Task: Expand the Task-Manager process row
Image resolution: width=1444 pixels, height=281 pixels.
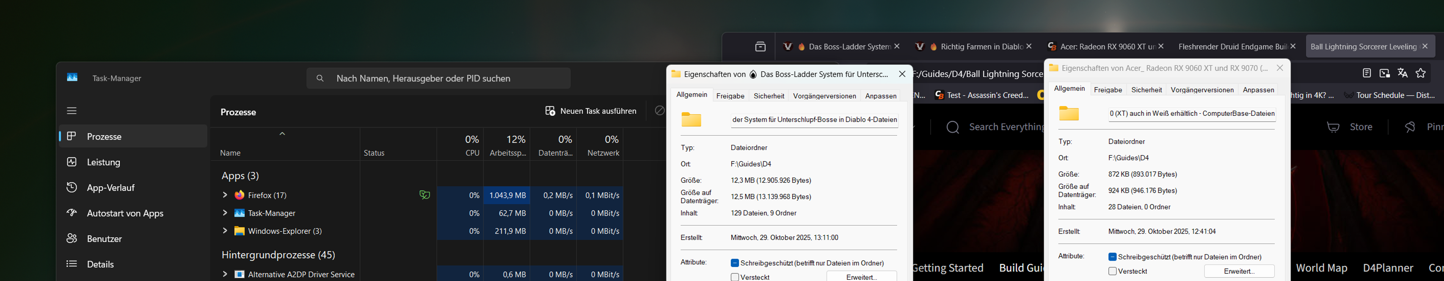Action: [224, 213]
